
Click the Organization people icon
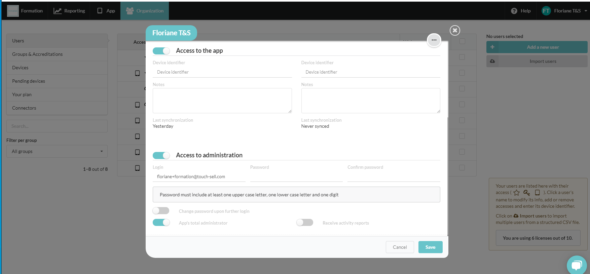[130, 11]
